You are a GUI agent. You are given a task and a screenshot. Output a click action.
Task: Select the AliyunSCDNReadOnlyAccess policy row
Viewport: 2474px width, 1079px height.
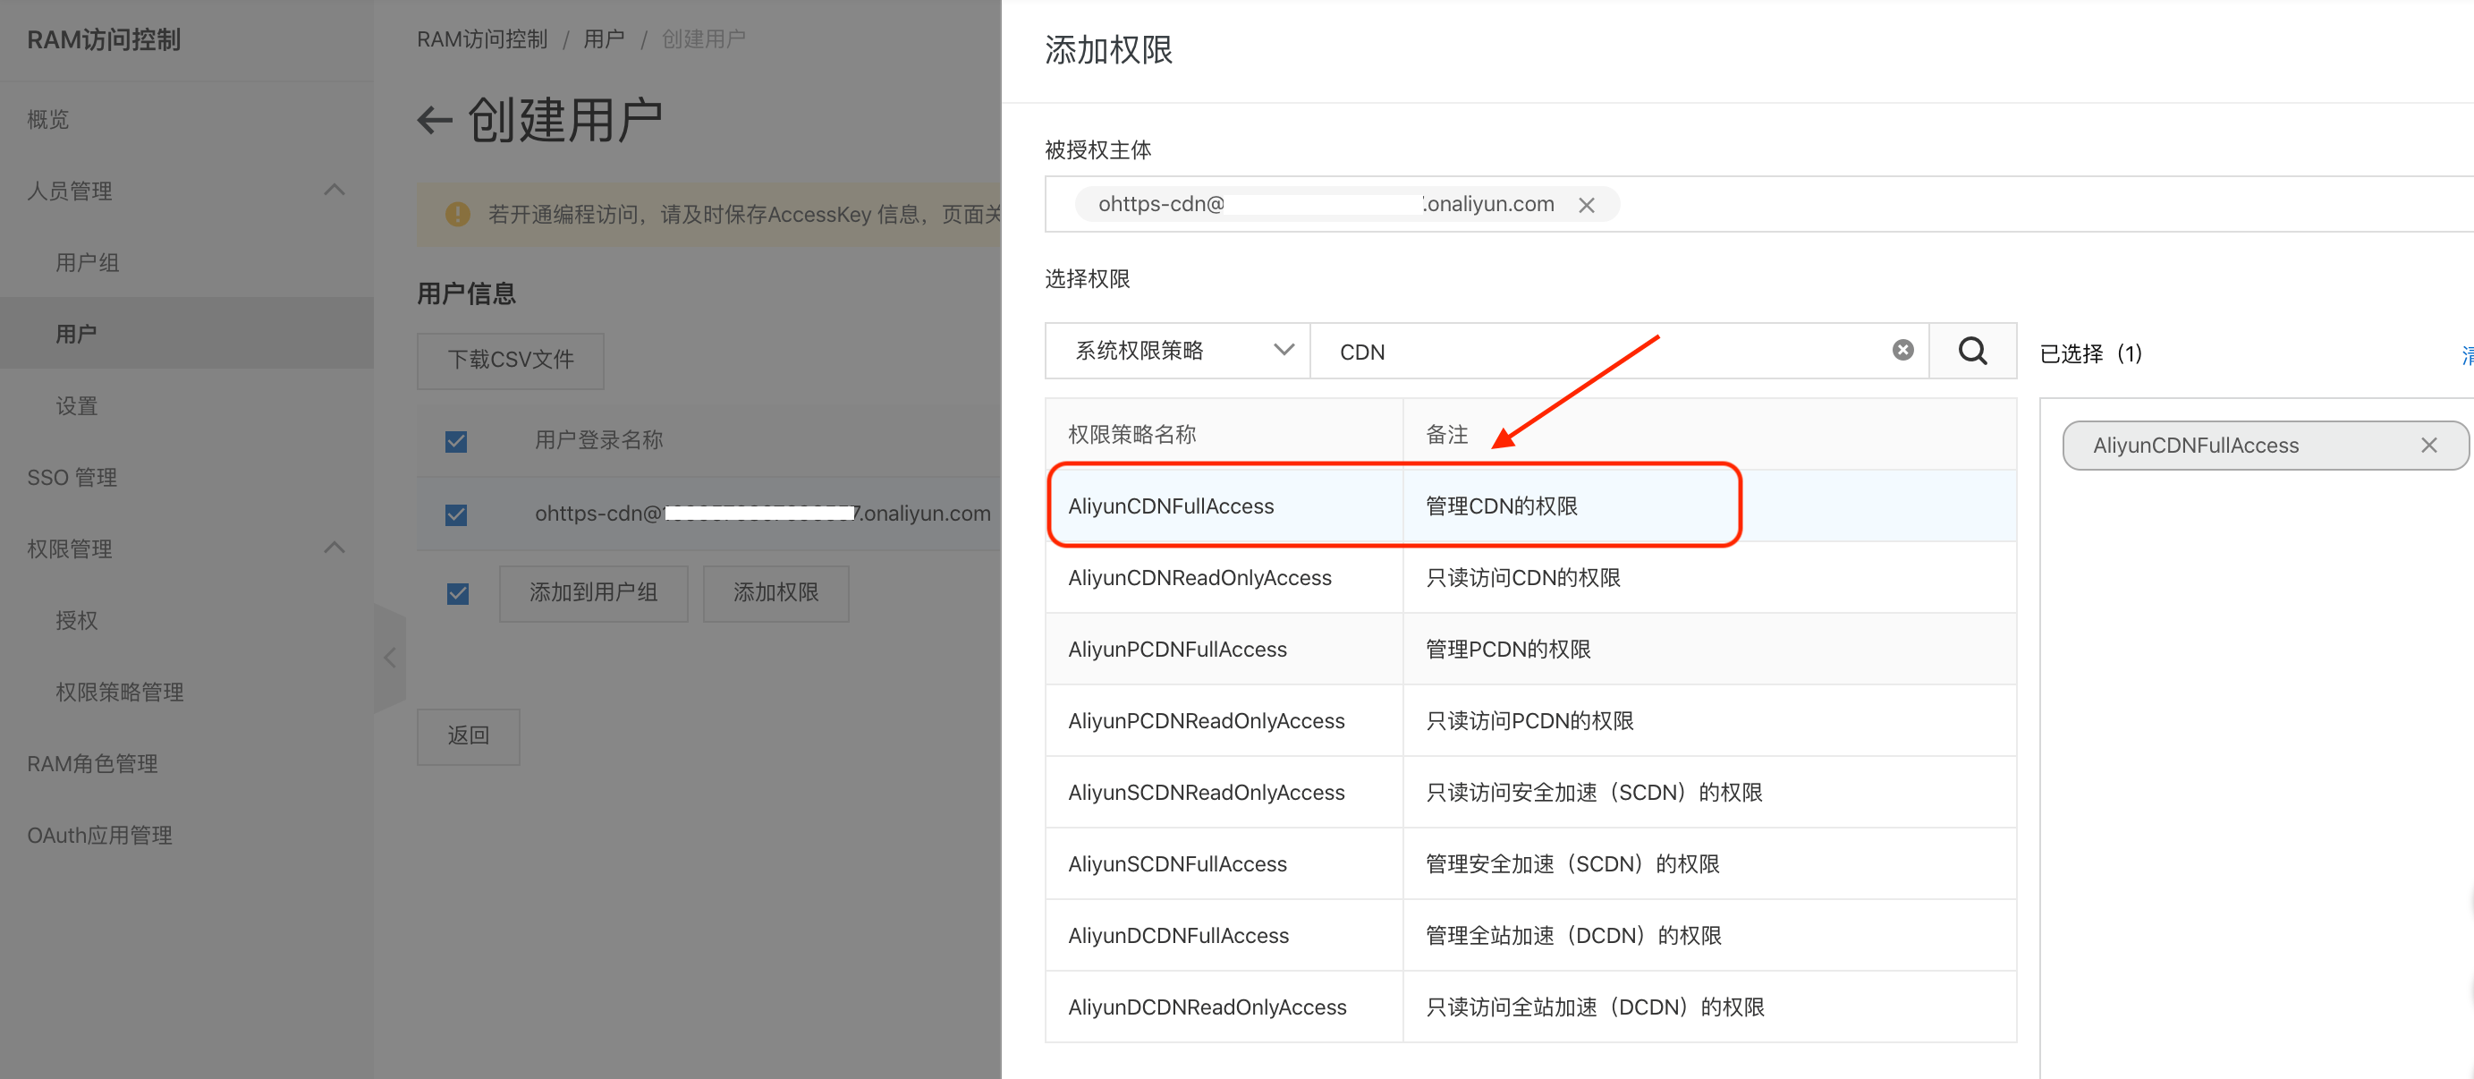1531,792
